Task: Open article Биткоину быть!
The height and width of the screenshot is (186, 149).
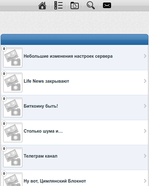Action: pyautogui.click(x=41, y=106)
